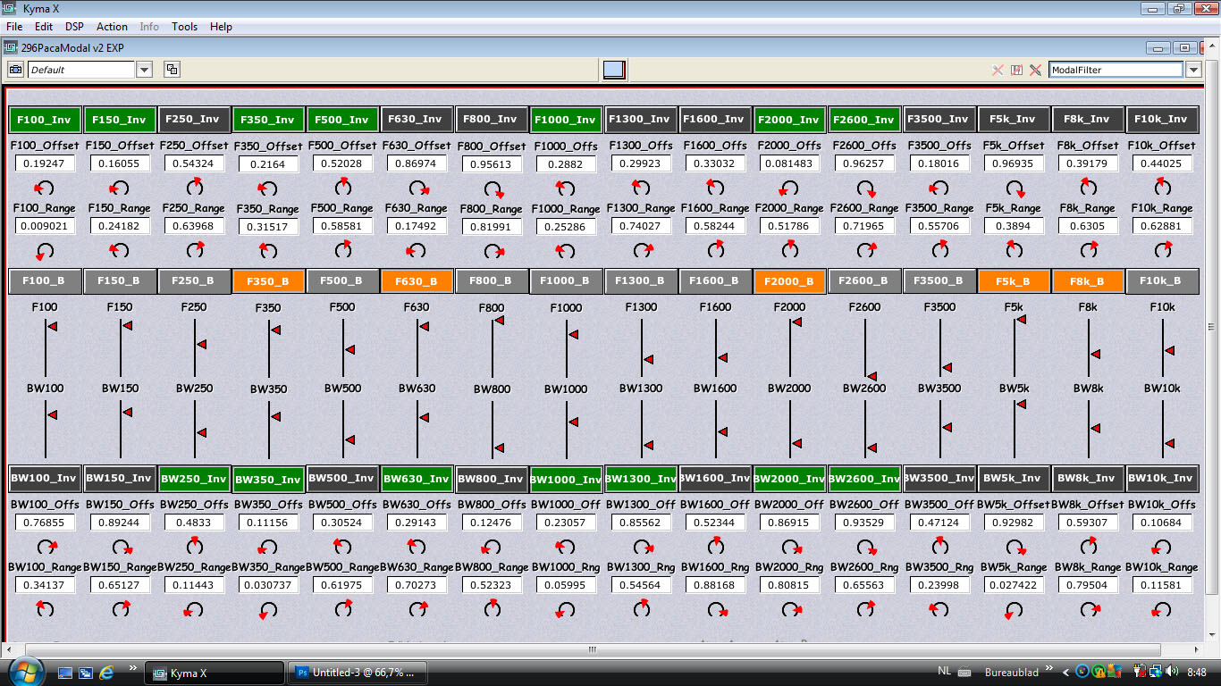Enable the BW2600_Inv toggle

pyautogui.click(x=863, y=478)
